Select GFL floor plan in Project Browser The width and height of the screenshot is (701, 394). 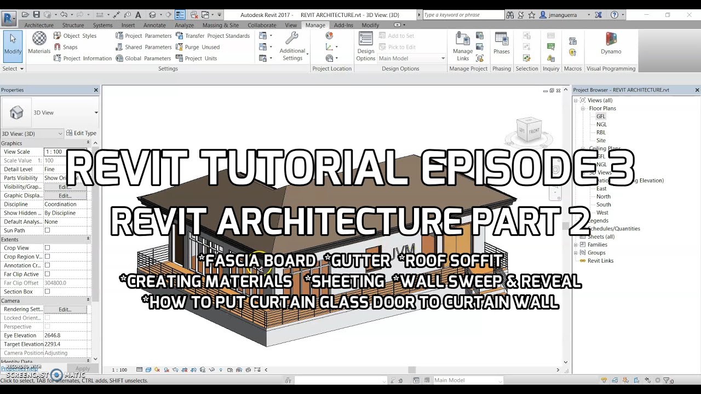click(x=601, y=116)
